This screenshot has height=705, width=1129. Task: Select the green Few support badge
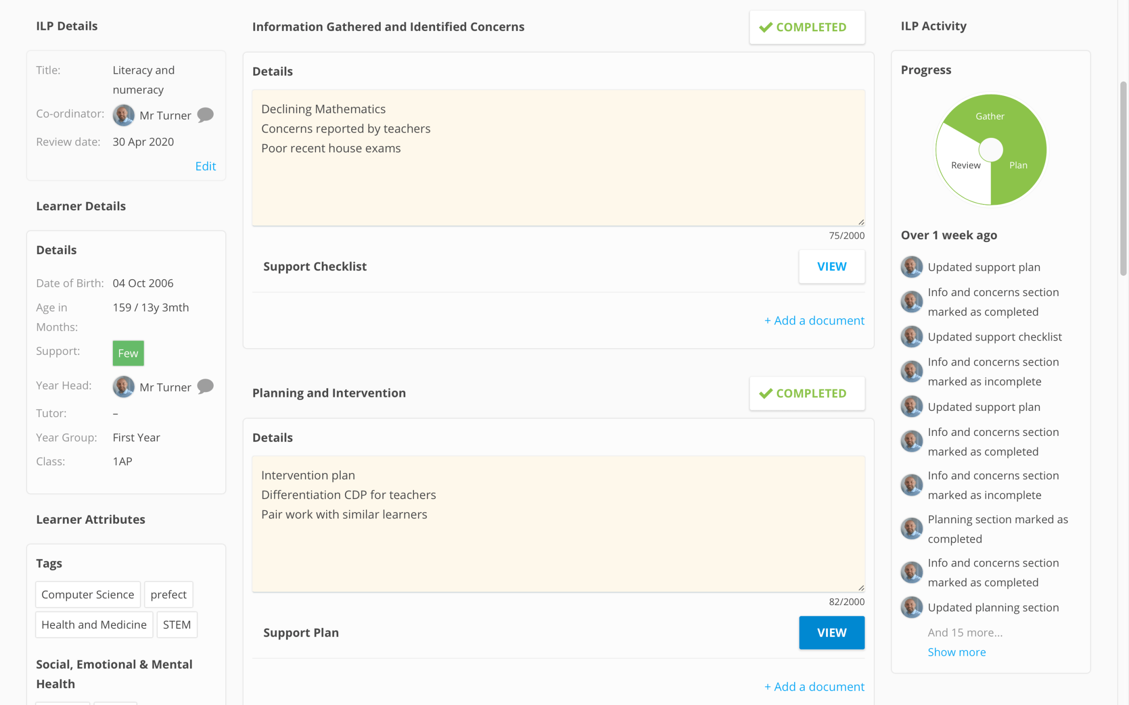click(128, 353)
